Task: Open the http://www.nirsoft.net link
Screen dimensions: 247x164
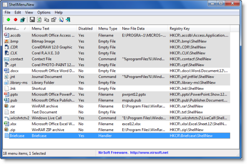Action: (x=149, y=152)
